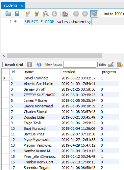Select the cell Douglas Elder
The width and height of the screenshot is (124, 170).
41,117
